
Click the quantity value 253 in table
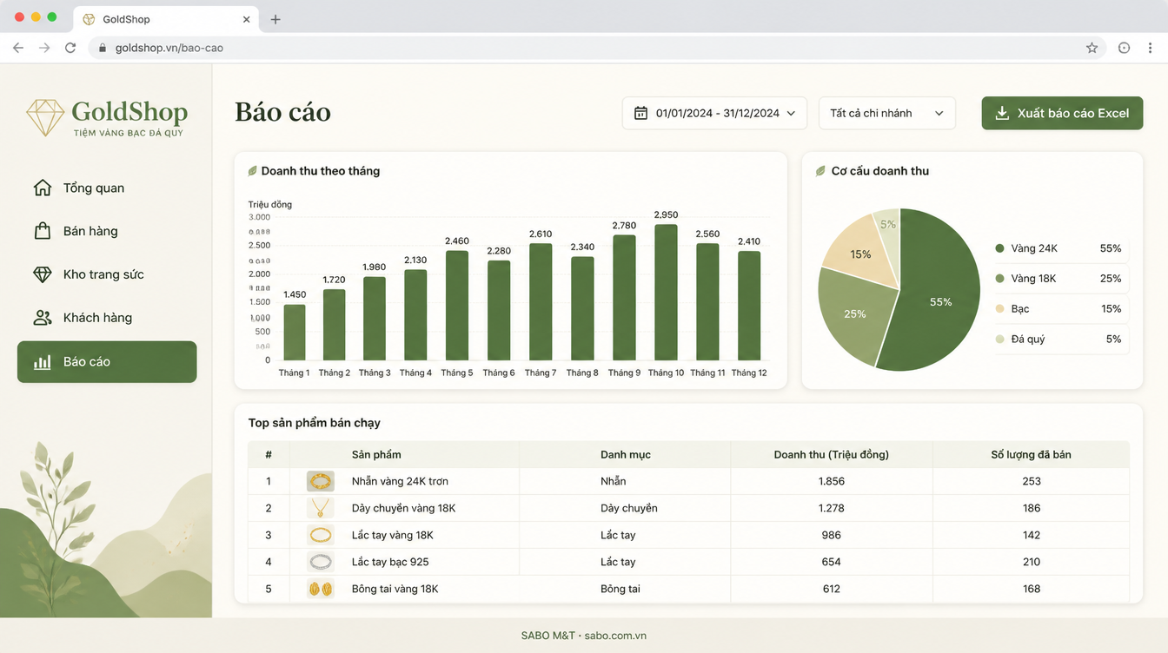tap(1032, 481)
